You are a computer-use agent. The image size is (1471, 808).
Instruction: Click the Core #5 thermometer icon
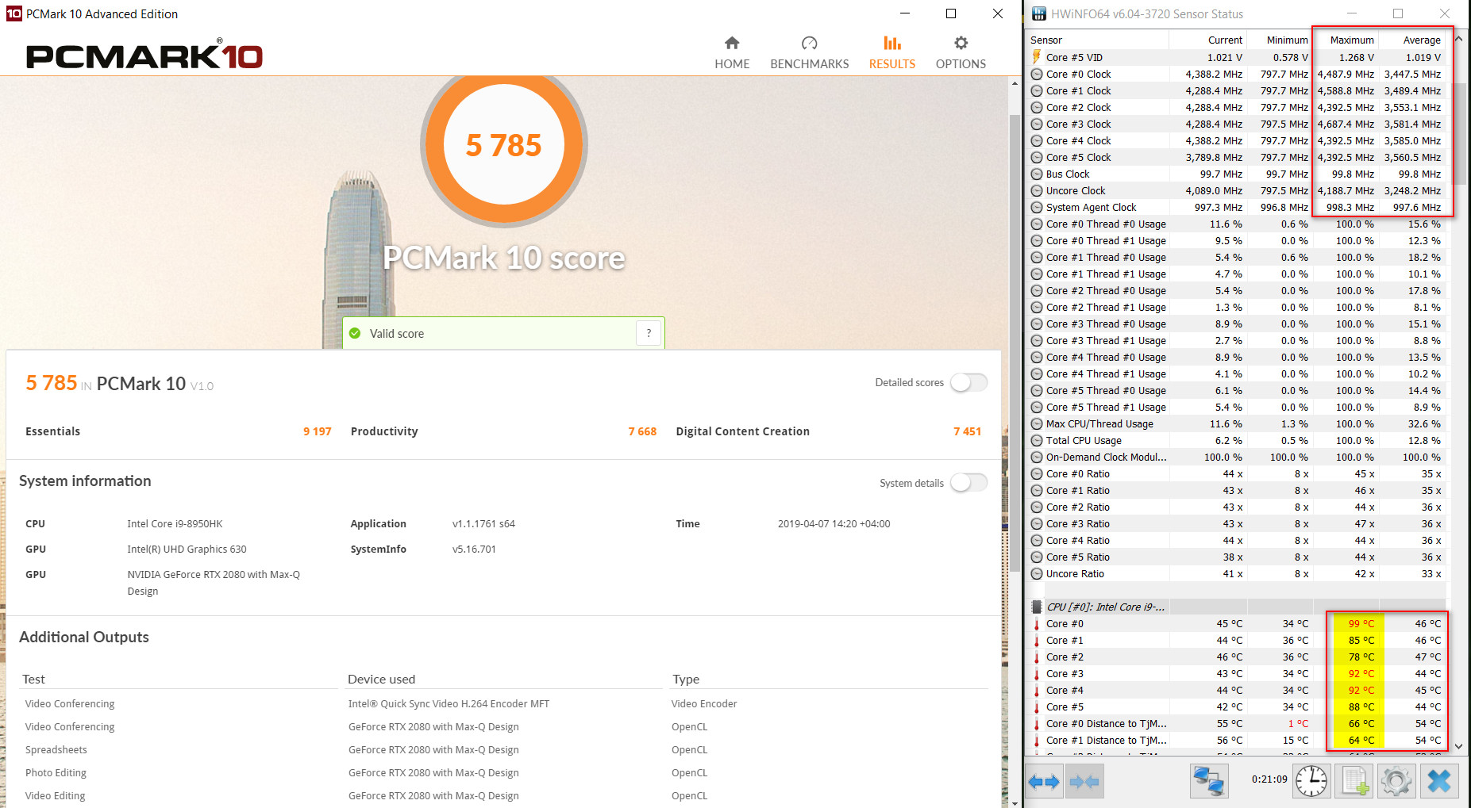(x=1037, y=707)
